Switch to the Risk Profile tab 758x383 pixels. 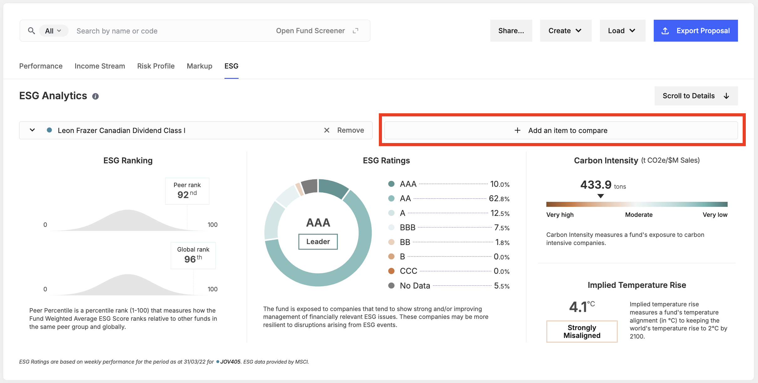click(x=156, y=66)
